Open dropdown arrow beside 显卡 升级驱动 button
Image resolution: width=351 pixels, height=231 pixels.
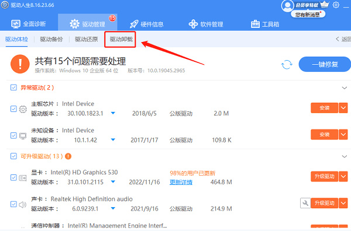(343, 177)
